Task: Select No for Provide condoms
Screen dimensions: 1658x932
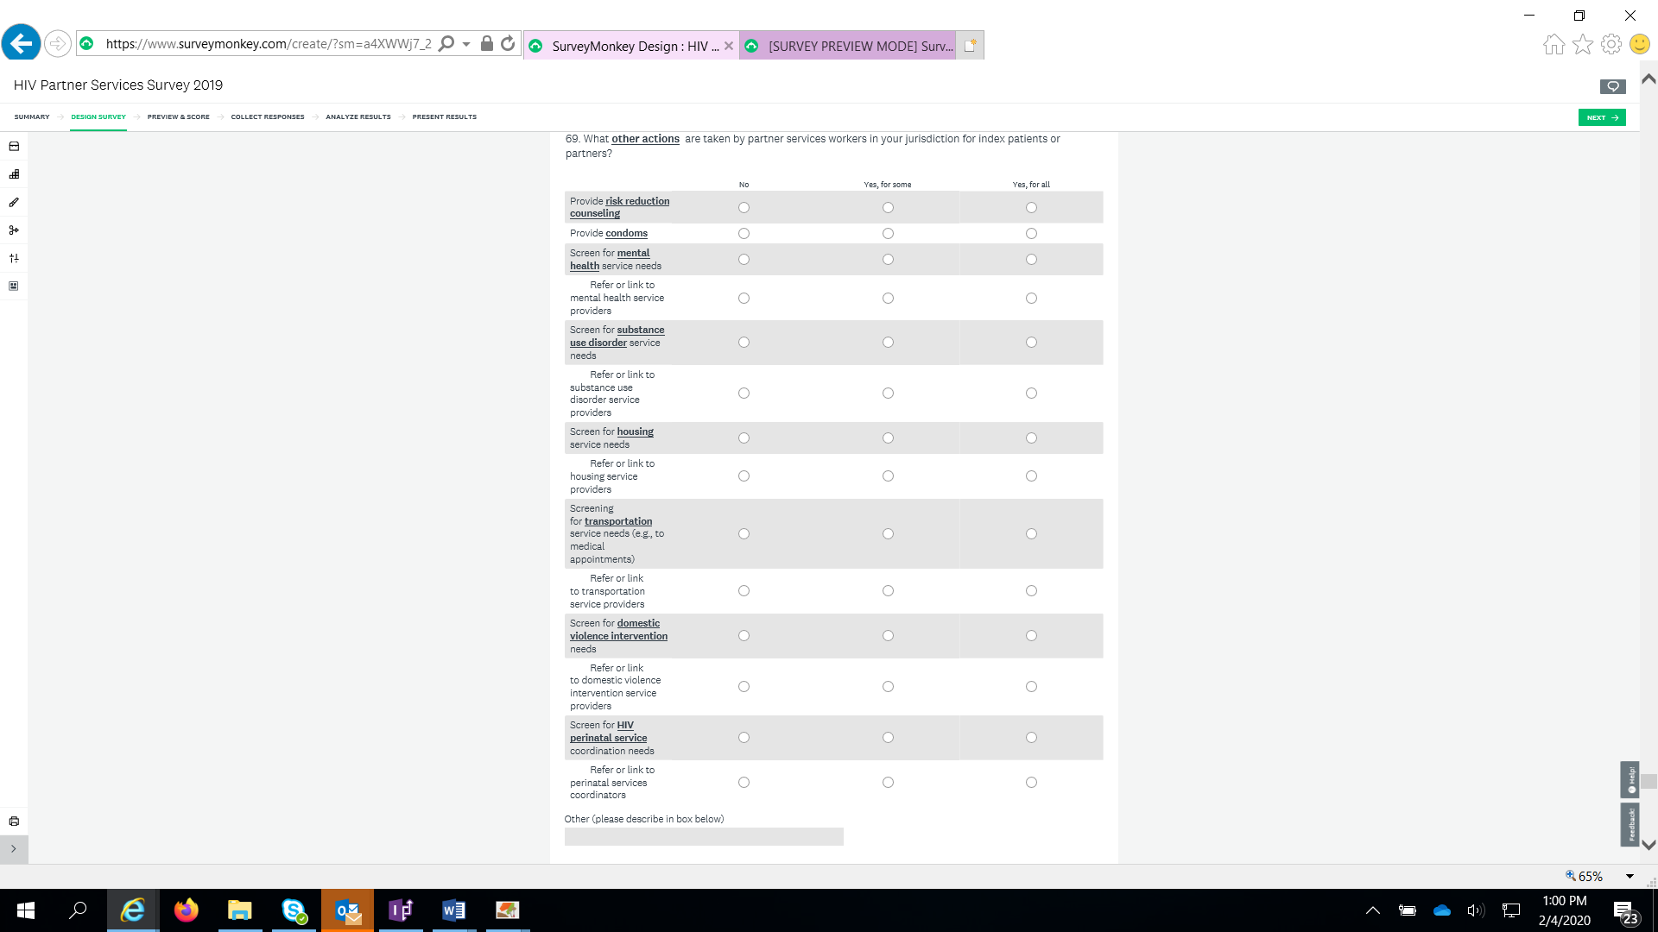Action: pyautogui.click(x=744, y=234)
